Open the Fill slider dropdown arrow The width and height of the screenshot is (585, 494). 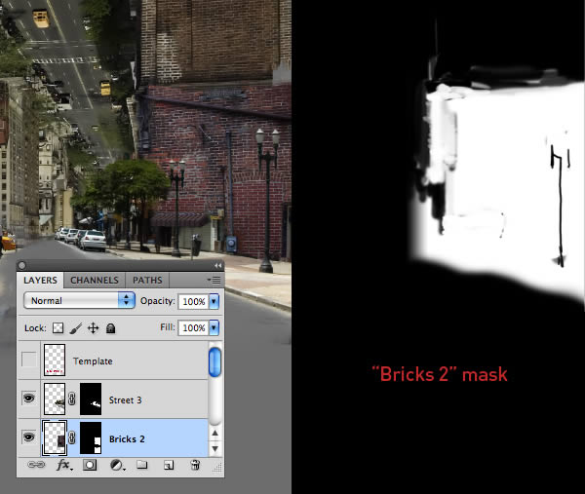[214, 327]
